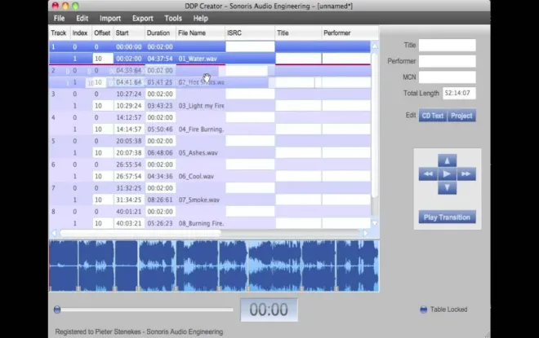Click the offset cell of 03_Light my Fire row
Screen dimensions: 539x338
click(103, 106)
